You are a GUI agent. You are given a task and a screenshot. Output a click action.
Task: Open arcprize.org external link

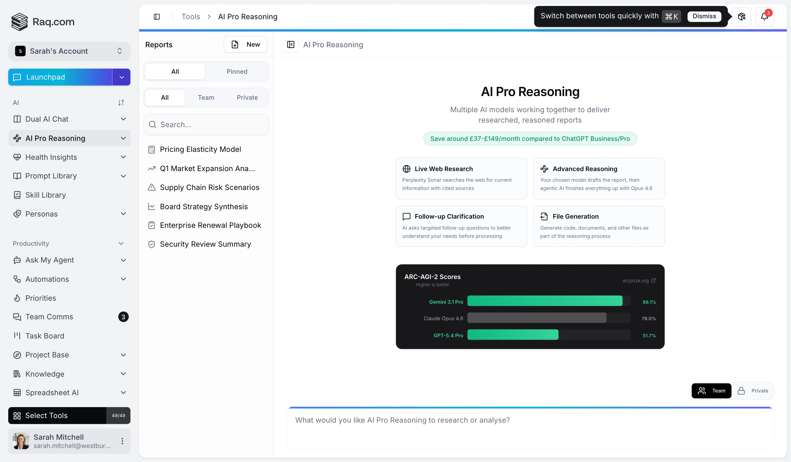(x=639, y=280)
